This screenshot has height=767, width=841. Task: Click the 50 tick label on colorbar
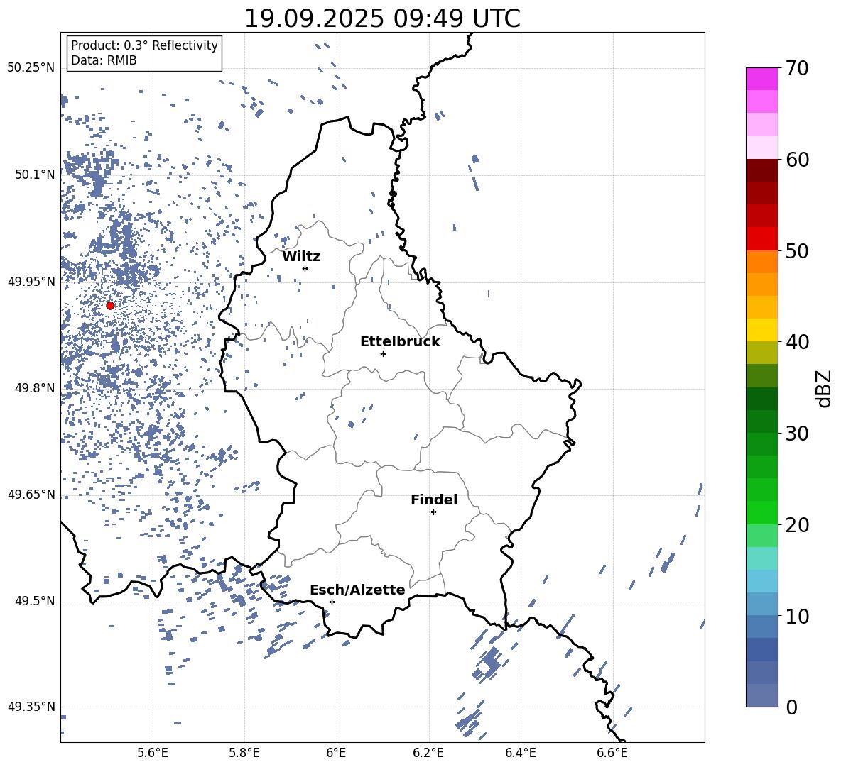tap(797, 250)
